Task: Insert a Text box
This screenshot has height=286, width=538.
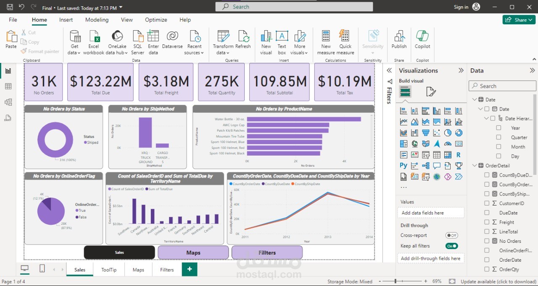Action: (x=282, y=42)
